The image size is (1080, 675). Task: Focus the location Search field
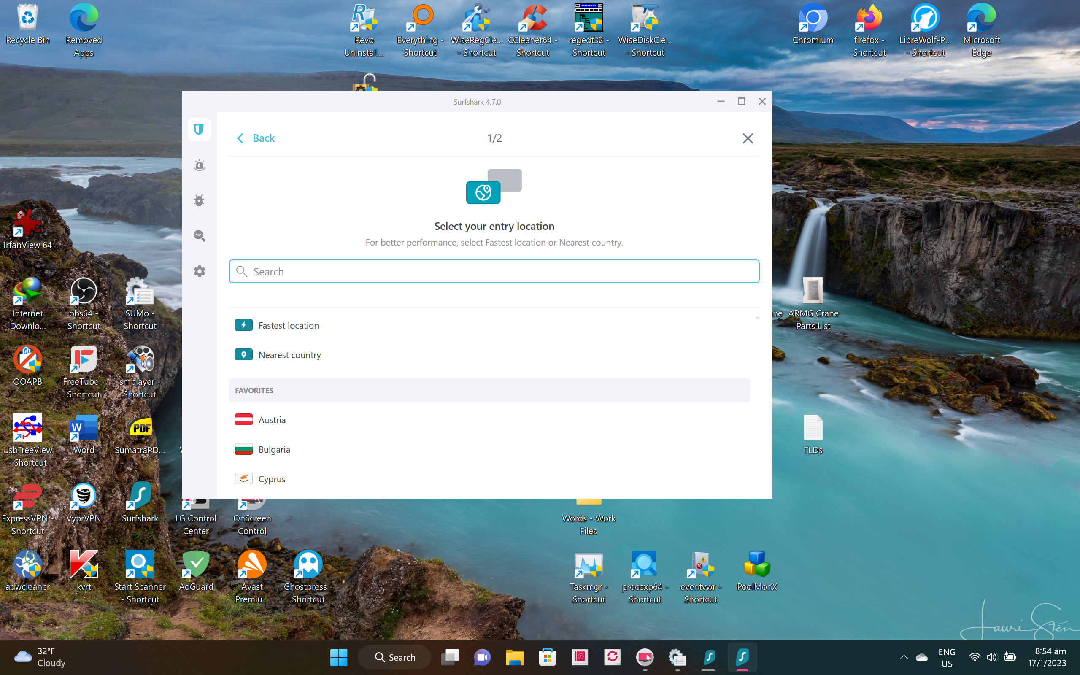(x=494, y=271)
